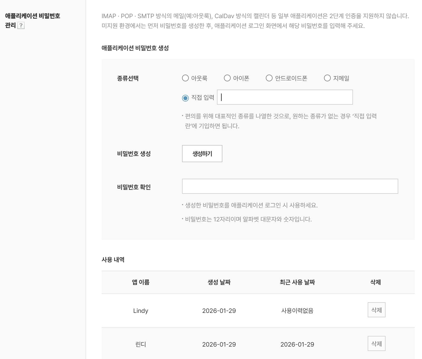This screenshot has width=422, height=359.
Task: Select the 직접 입력 radio button
Action: [x=185, y=98]
